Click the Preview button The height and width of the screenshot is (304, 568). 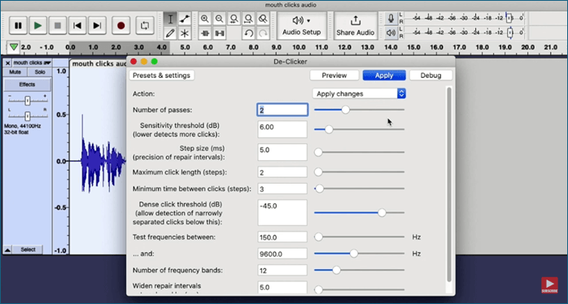(334, 76)
